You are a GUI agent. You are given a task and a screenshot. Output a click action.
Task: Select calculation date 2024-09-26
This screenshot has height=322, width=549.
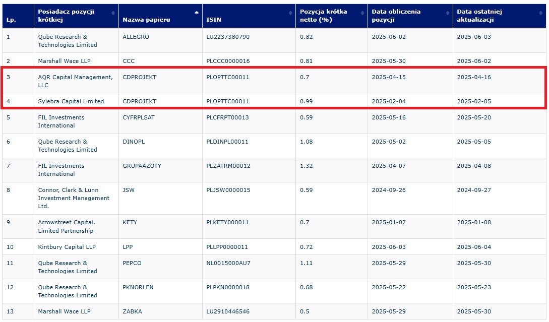point(389,190)
